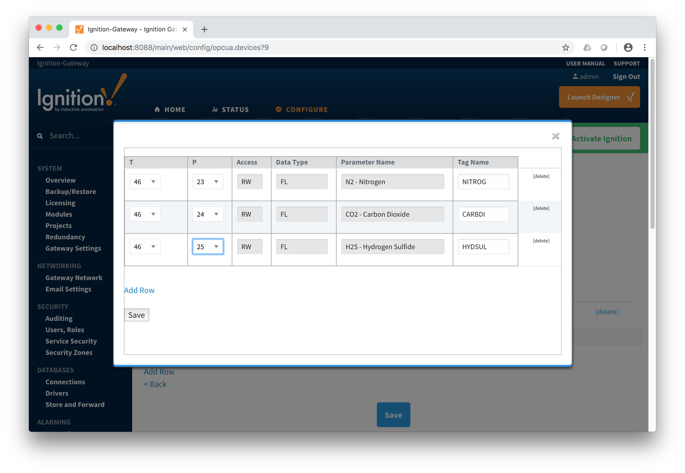Viewport: 685px width, 473px height.
Task: Go to the STATUS tab
Action: [x=230, y=110]
